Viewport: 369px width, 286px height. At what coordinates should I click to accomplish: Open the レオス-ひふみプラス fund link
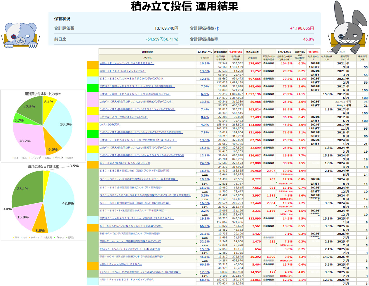click(x=110, y=125)
